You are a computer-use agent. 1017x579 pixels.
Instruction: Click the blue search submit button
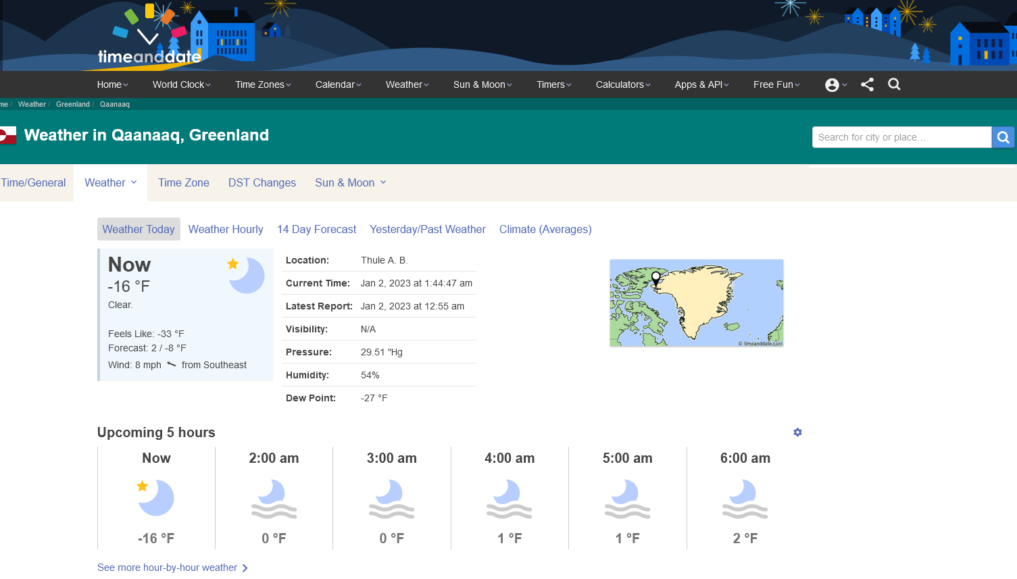1003,137
